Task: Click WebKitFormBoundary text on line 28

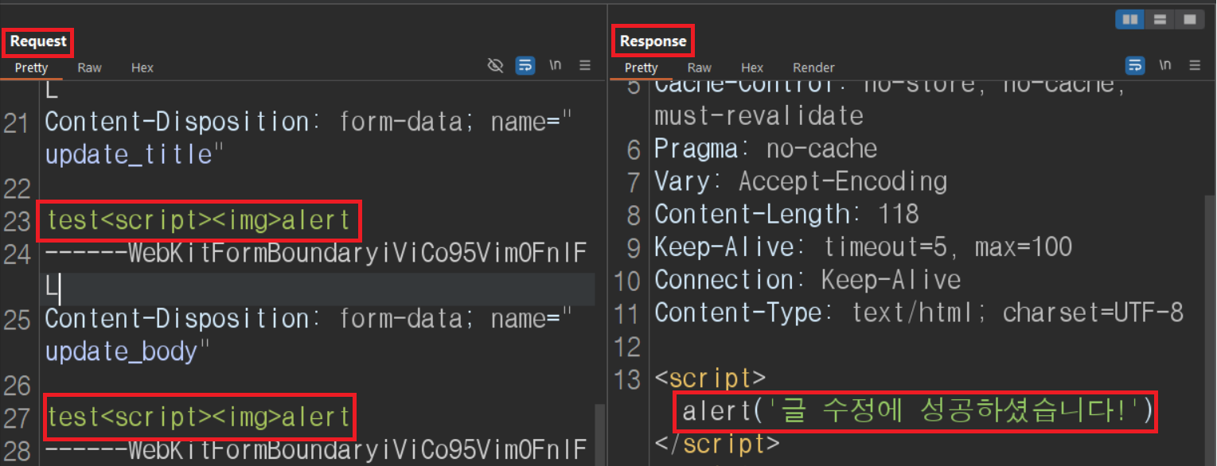Action: (x=315, y=450)
